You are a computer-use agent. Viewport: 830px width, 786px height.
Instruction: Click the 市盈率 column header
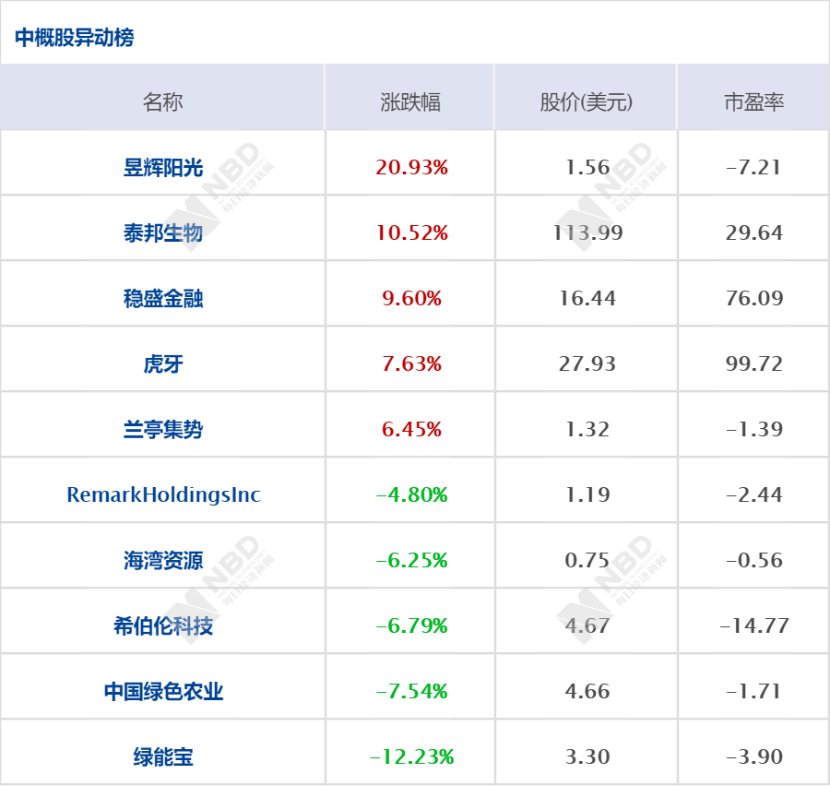(753, 101)
